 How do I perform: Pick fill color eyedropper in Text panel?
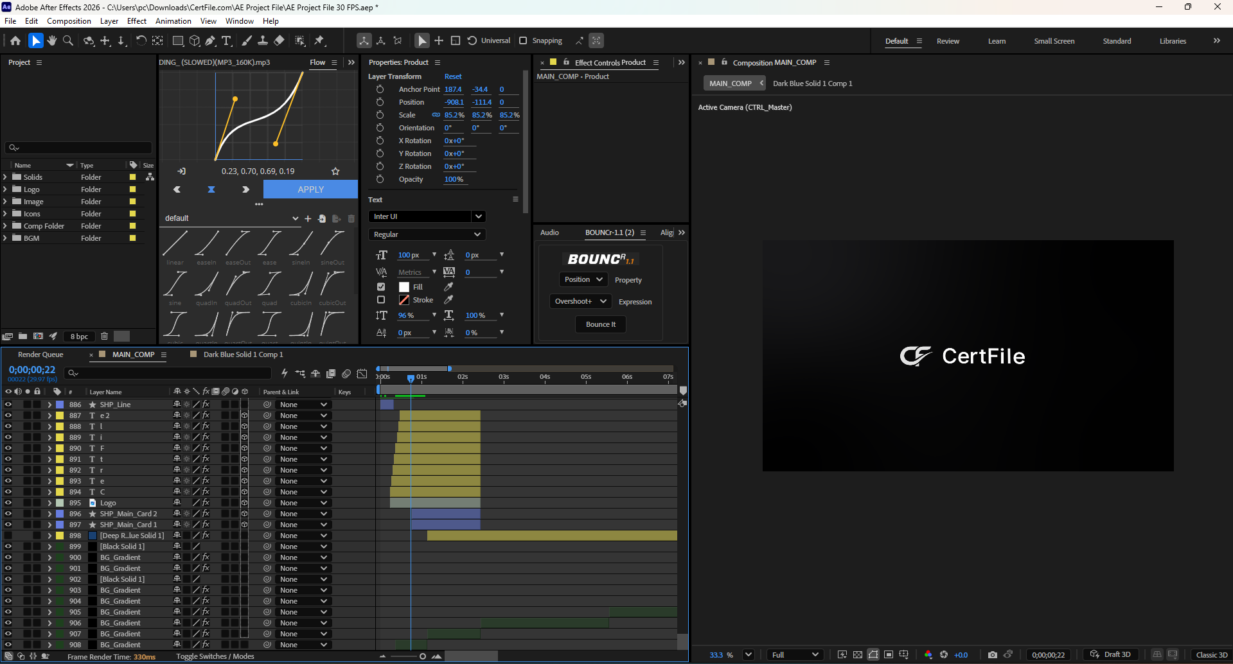coord(448,287)
